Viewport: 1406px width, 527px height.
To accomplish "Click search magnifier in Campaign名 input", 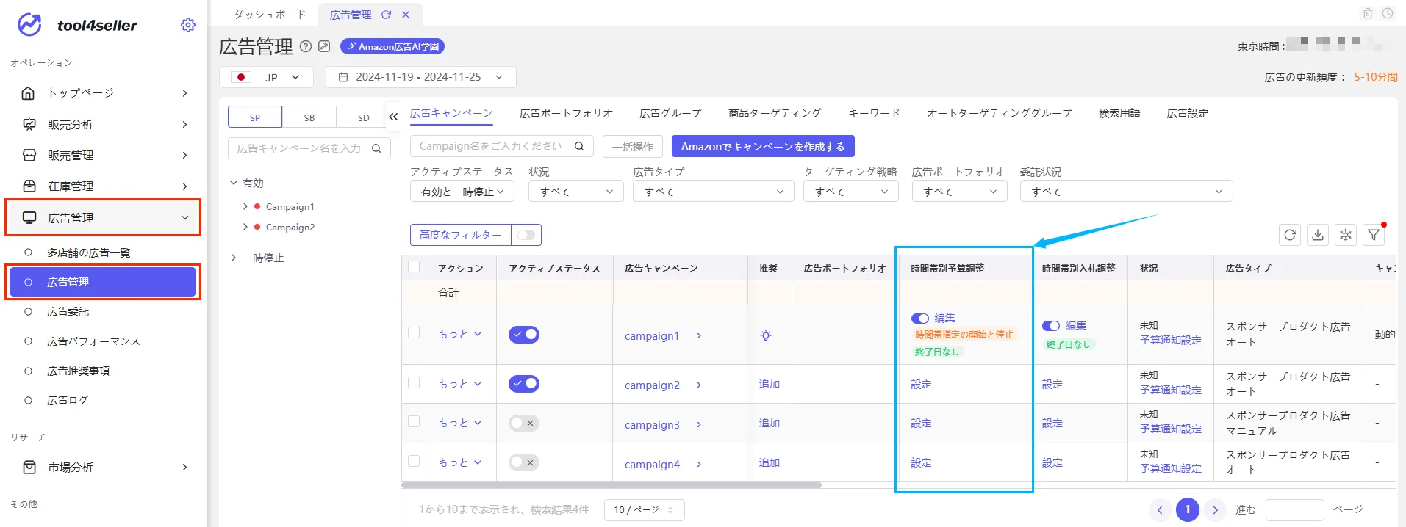I will tap(579, 146).
